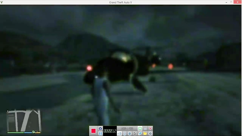Click the Grand Theft Auto V title text
The height and width of the screenshot is (136, 242).
(x=120, y=2)
